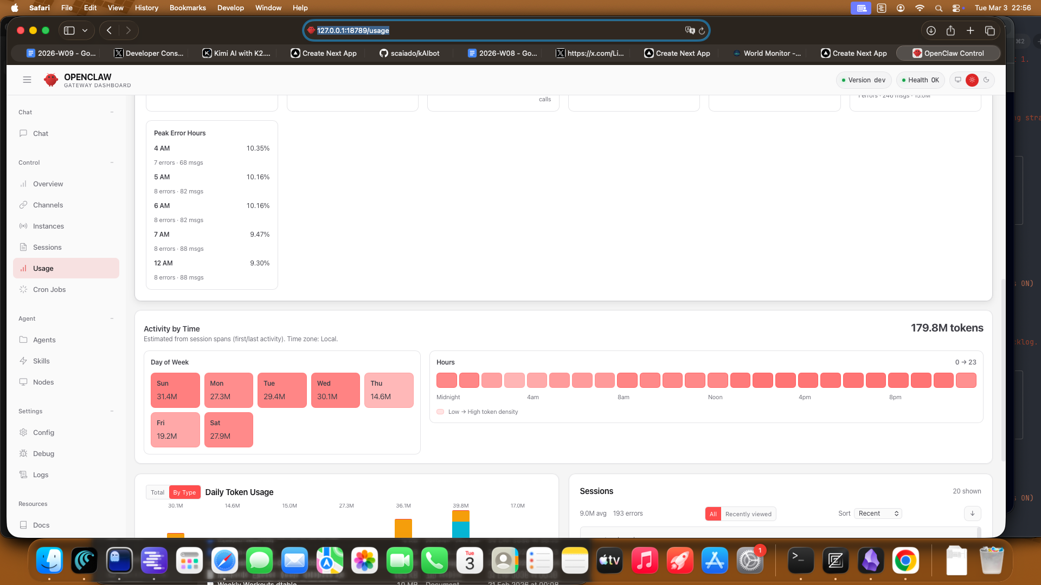Open the Cron Jobs sidebar item
Image resolution: width=1041 pixels, height=585 pixels.
point(49,289)
